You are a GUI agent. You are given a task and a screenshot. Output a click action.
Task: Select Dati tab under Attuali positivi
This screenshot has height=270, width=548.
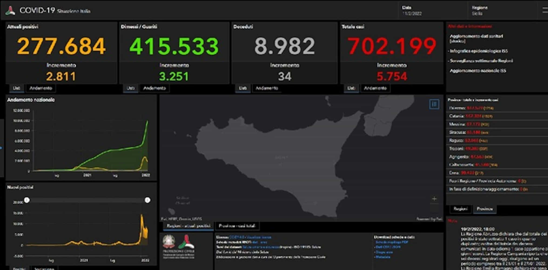point(16,88)
